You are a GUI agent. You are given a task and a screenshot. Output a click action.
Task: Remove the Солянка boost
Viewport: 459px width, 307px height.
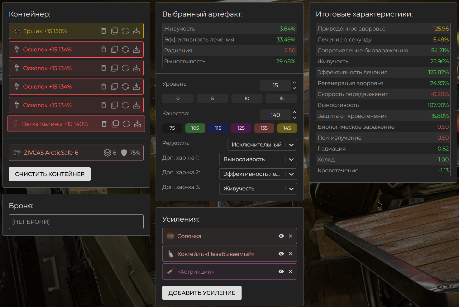[290, 236]
